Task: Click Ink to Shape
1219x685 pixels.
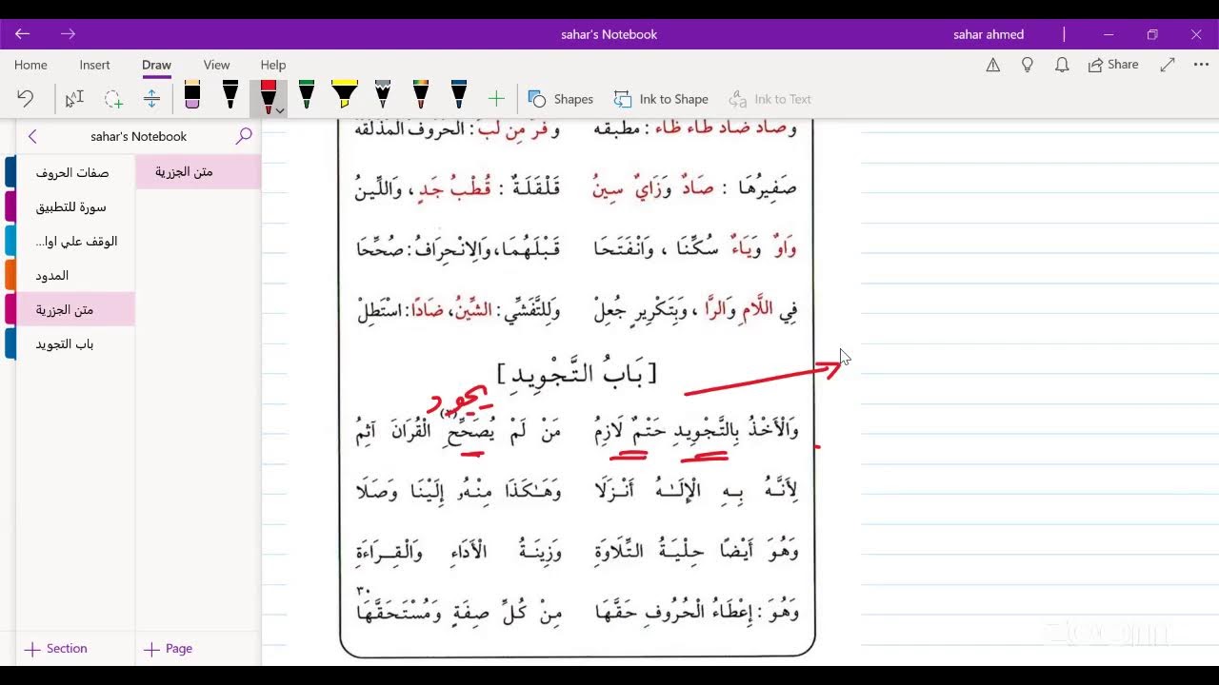Action: [x=661, y=99]
